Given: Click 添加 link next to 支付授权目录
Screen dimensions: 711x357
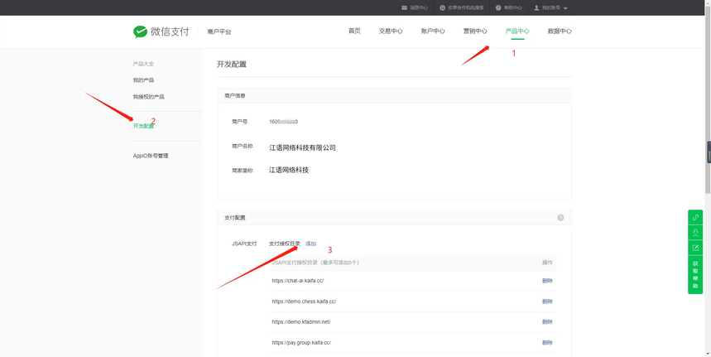Looking at the screenshot, I should [x=311, y=244].
